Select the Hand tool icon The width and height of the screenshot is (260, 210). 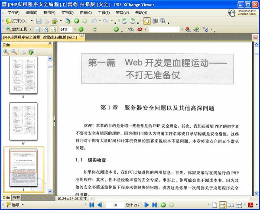[147, 21]
